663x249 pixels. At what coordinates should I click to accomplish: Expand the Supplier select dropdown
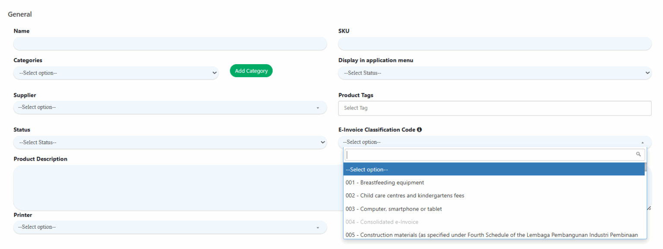point(170,107)
